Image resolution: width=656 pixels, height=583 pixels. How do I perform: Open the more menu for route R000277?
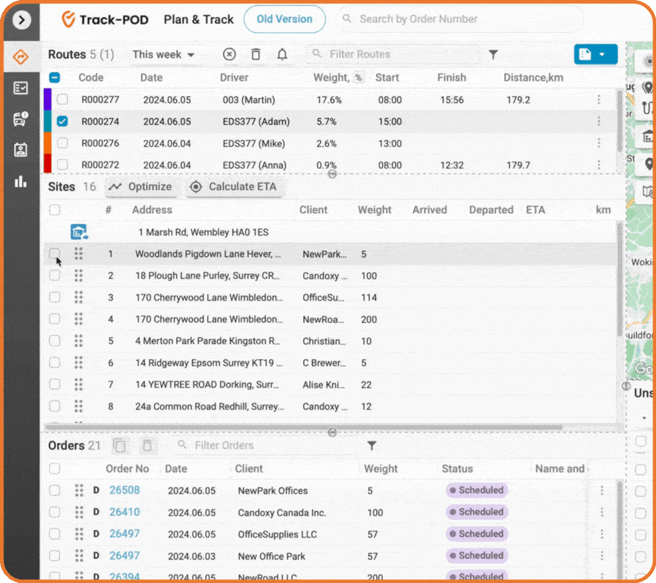599,100
